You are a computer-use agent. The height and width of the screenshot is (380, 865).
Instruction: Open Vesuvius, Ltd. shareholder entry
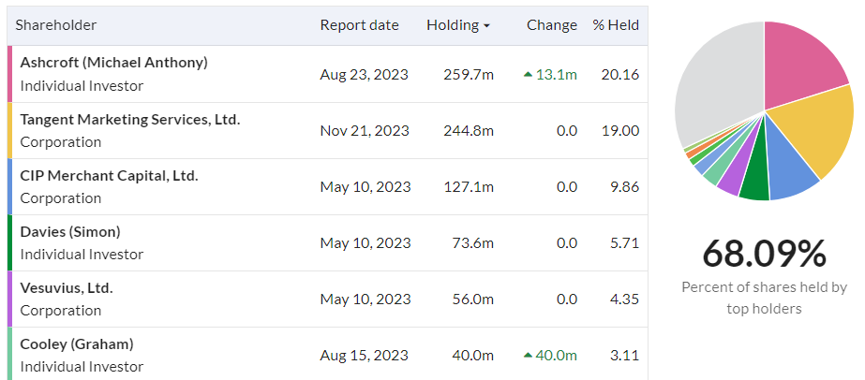tap(67, 288)
